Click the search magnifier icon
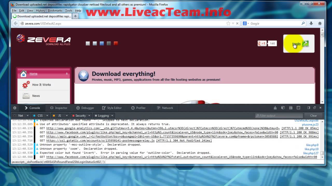Viewport: 332px width, 186px height. point(303,23)
